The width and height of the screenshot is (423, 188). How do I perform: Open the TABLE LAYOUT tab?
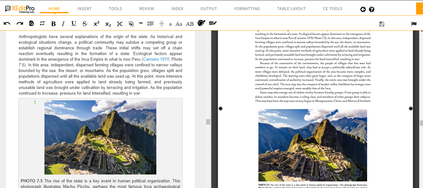[x=292, y=9]
